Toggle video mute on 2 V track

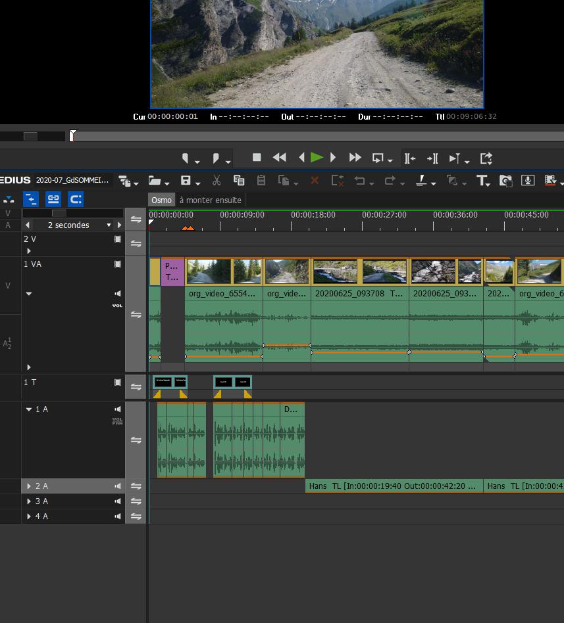click(x=118, y=239)
